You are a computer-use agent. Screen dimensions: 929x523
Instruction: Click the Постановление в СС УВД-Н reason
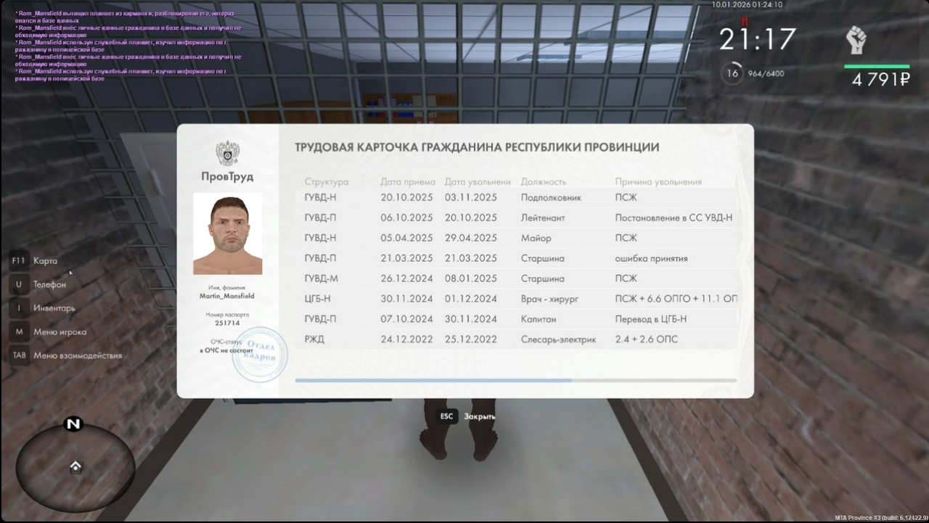point(674,218)
